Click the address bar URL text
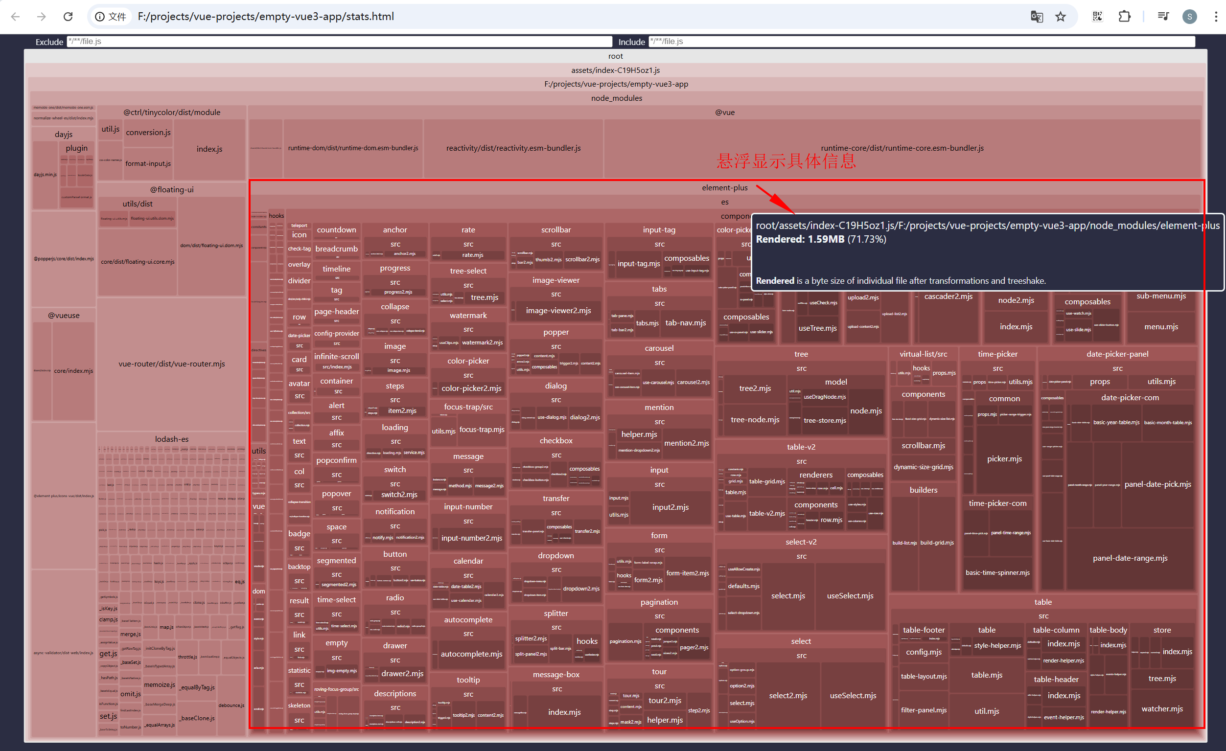Screen dimensions: 1226x751 [266, 17]
